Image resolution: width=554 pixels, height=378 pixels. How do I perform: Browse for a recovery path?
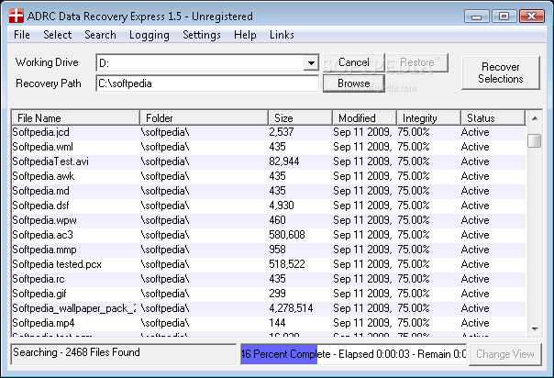354,83
